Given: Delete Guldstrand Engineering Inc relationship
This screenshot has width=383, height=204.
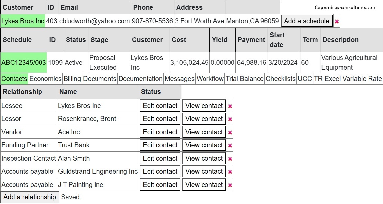Looking at the screenshot, I should pyautogui.click(x=230, y=172).
